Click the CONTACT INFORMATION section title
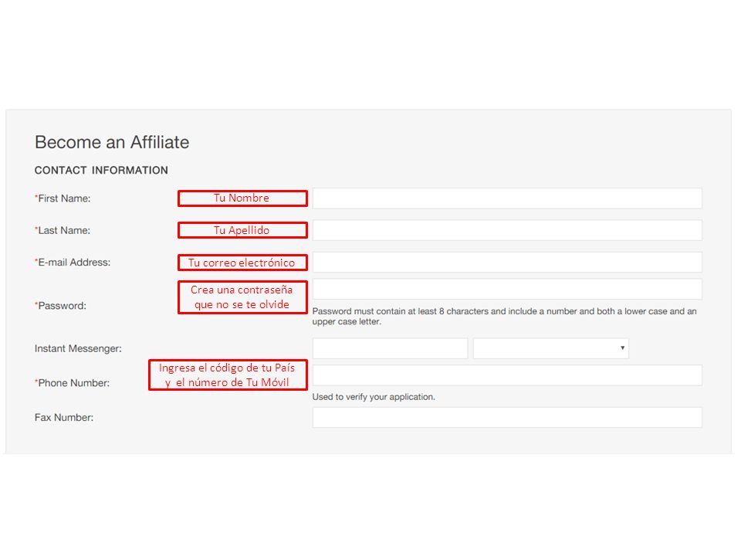The width and height of the screenshot is (741, 556). [101, 170]
